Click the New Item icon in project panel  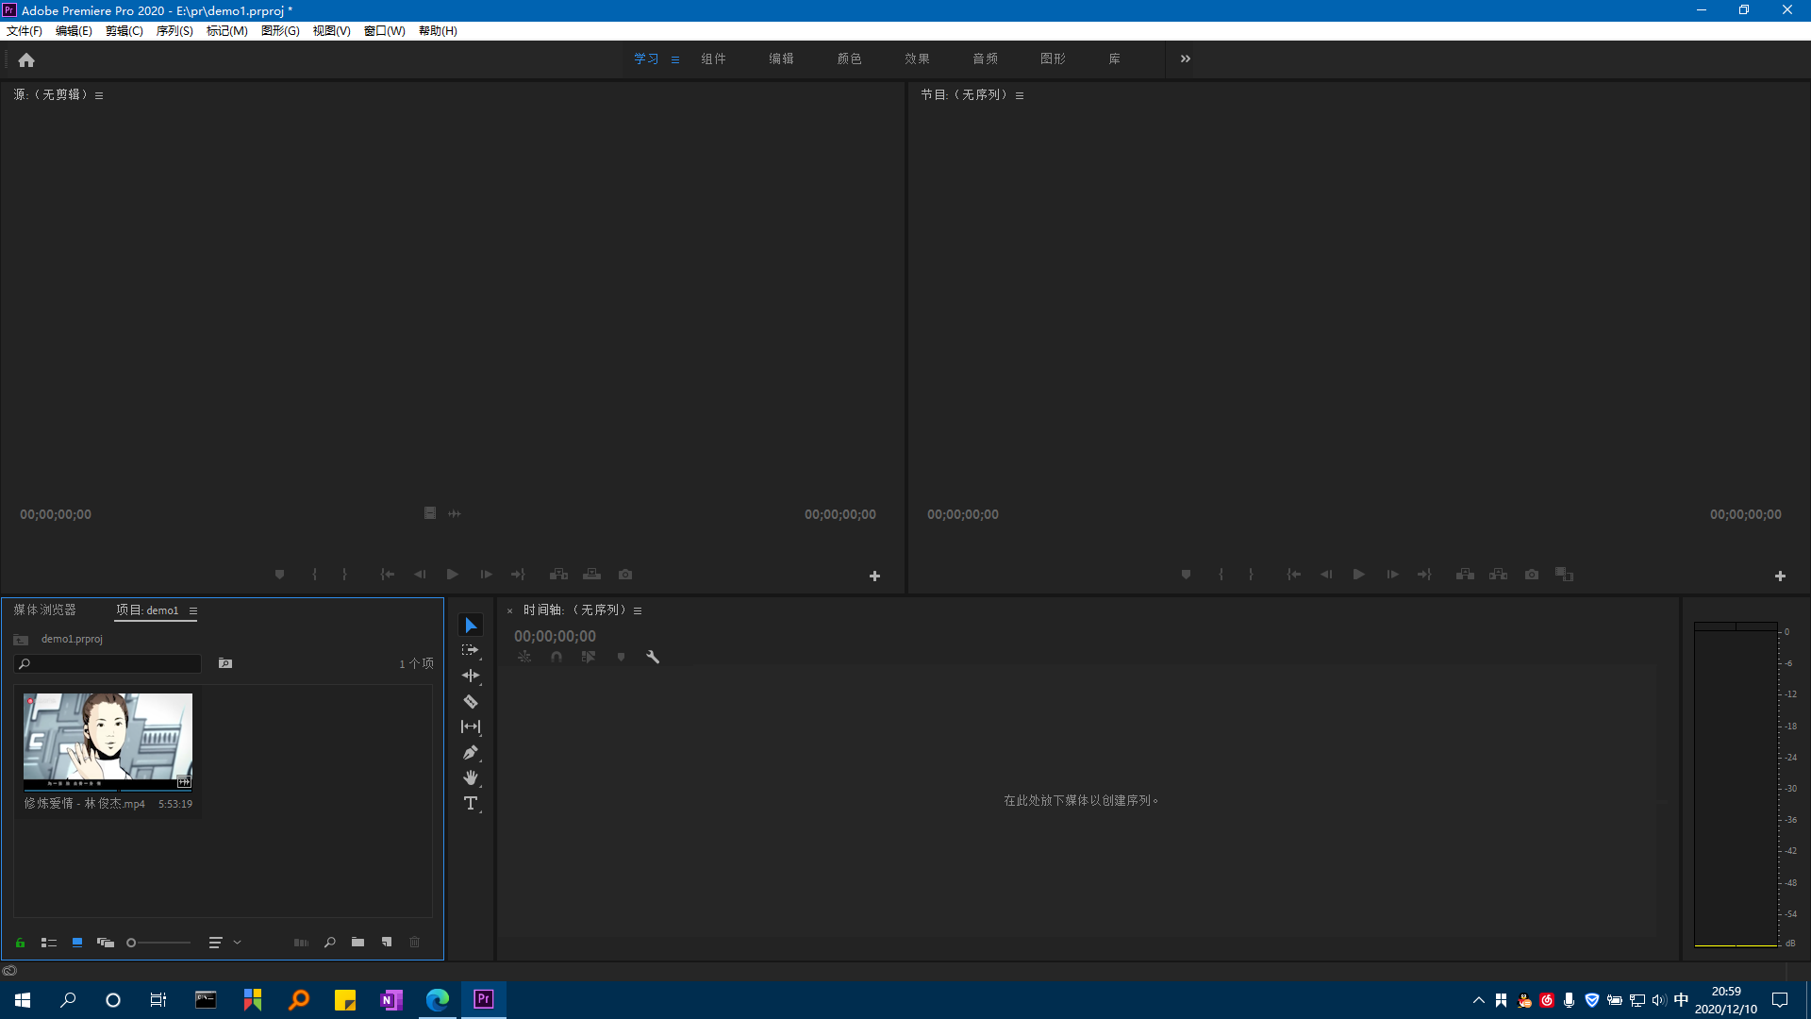387,942
